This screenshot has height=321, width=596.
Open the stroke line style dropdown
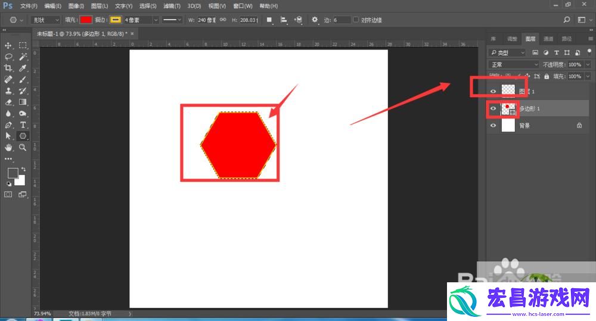tap(172, 20)
